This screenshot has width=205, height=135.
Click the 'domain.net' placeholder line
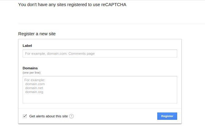tap(34, 88)
